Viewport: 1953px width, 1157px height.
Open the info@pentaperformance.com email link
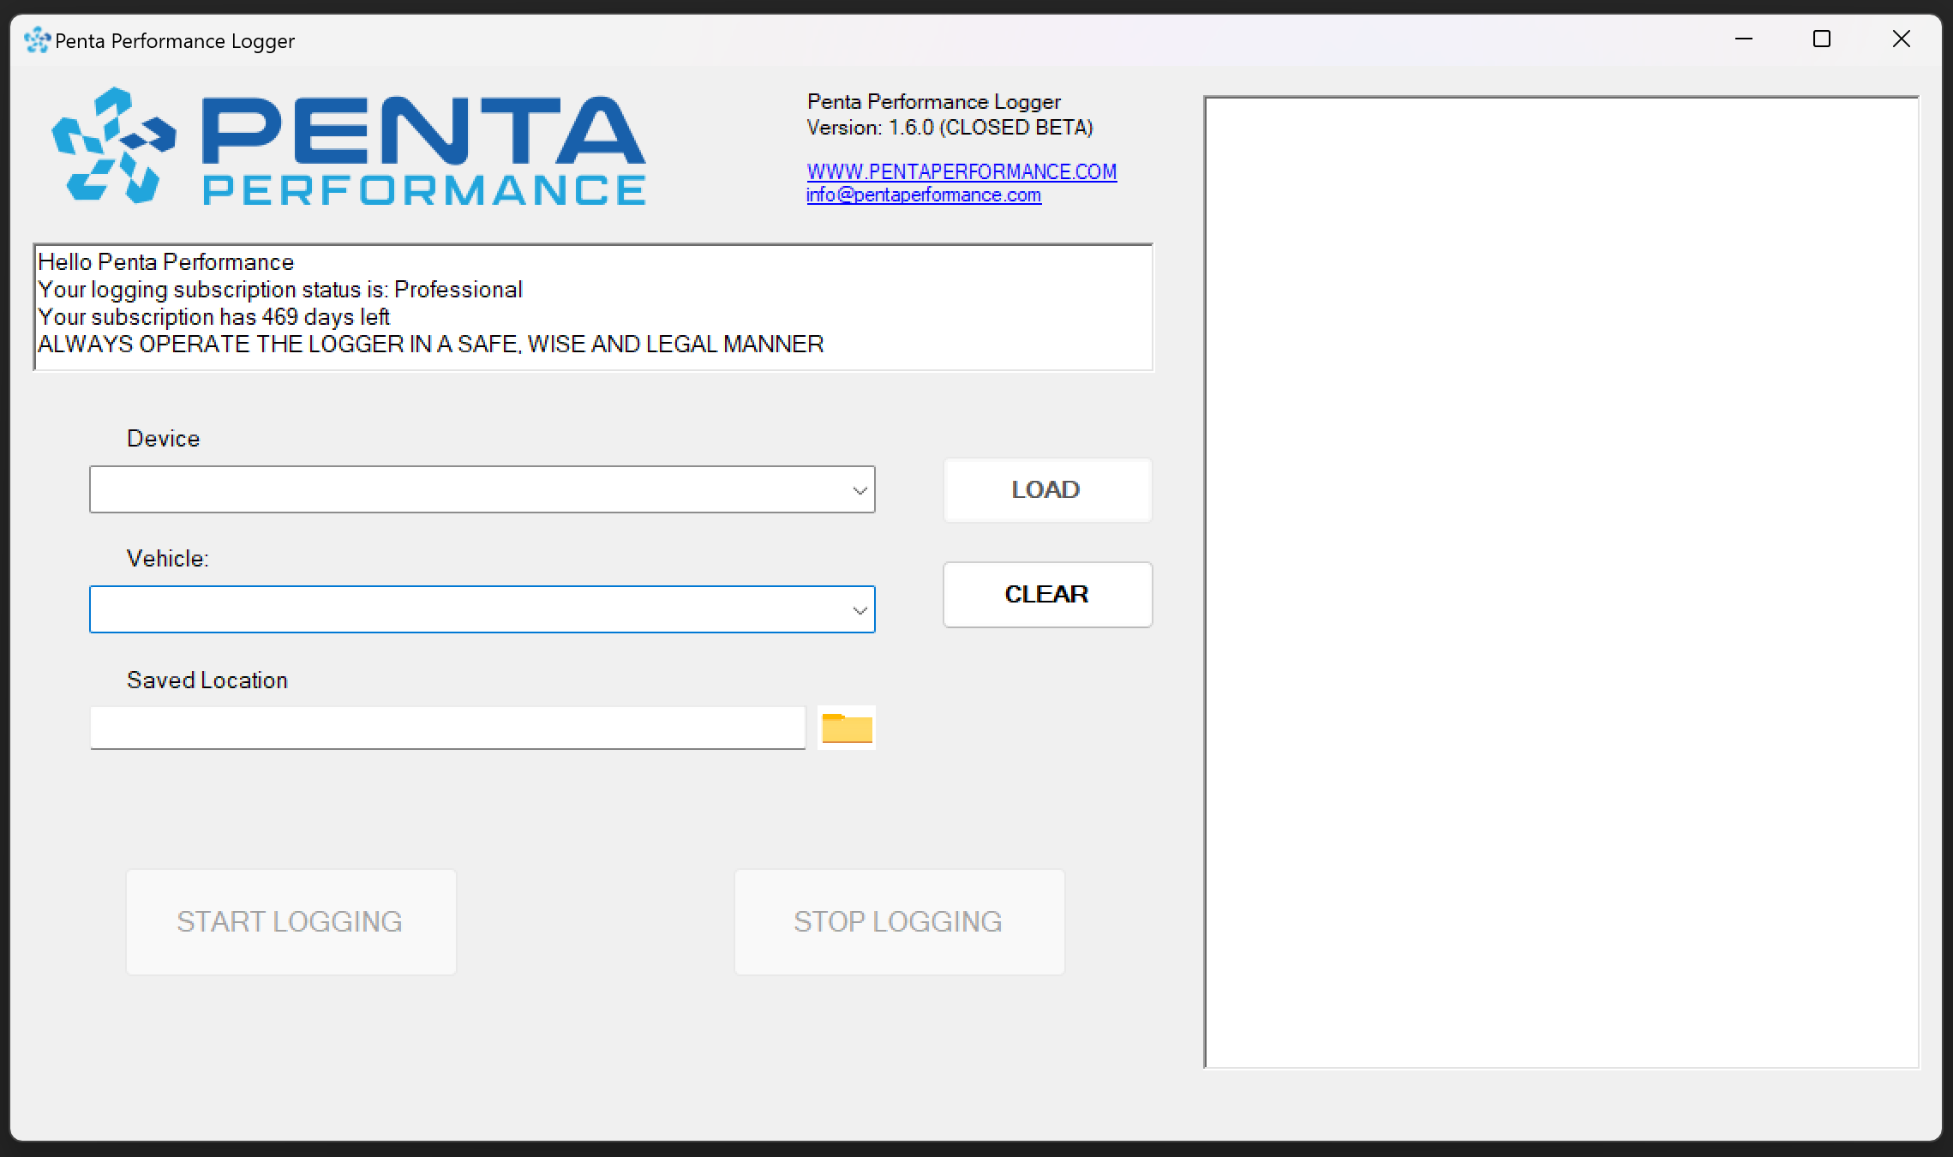[924, 195]
